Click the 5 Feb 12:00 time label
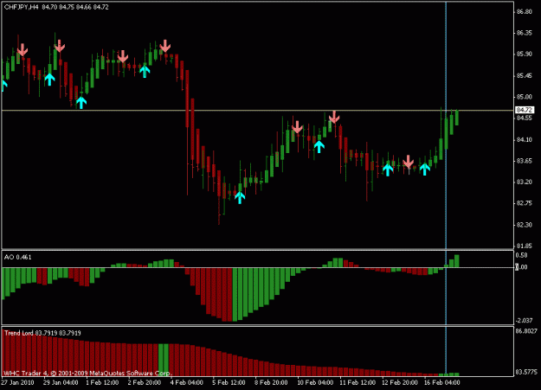541x390 pixels. (229, 382)
